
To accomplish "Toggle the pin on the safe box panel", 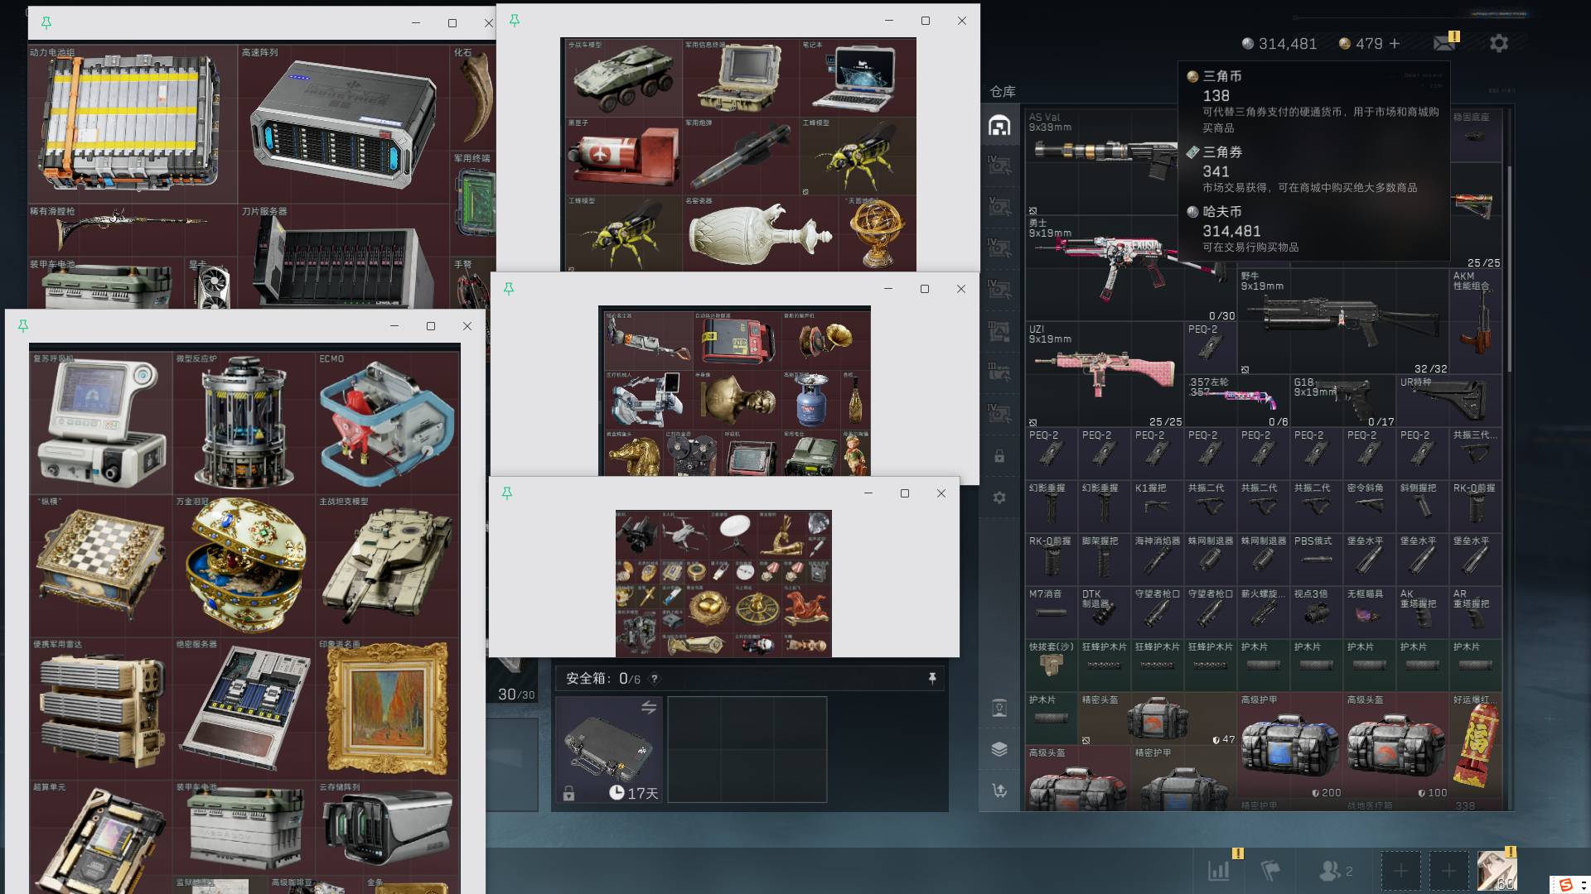I will click(x=932, y=679).
